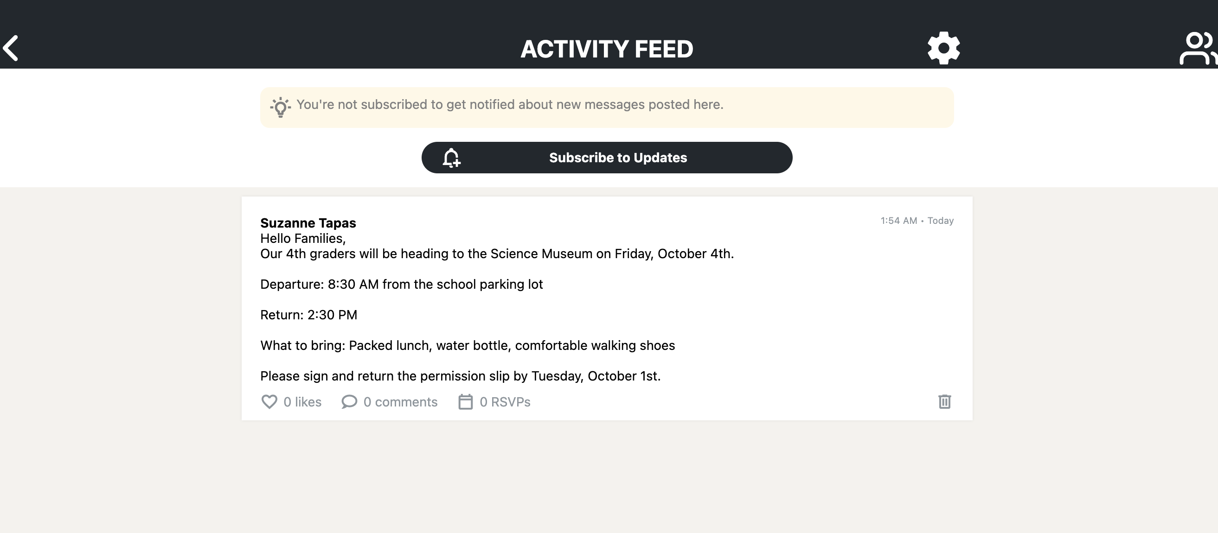Click the lightbulb tip icon in the banner
Image resolution: width=1218 pixels, height=533 pixels.
pyautogui.click(x=281, y=107)
